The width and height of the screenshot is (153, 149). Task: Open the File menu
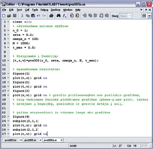tap(4, 10)
